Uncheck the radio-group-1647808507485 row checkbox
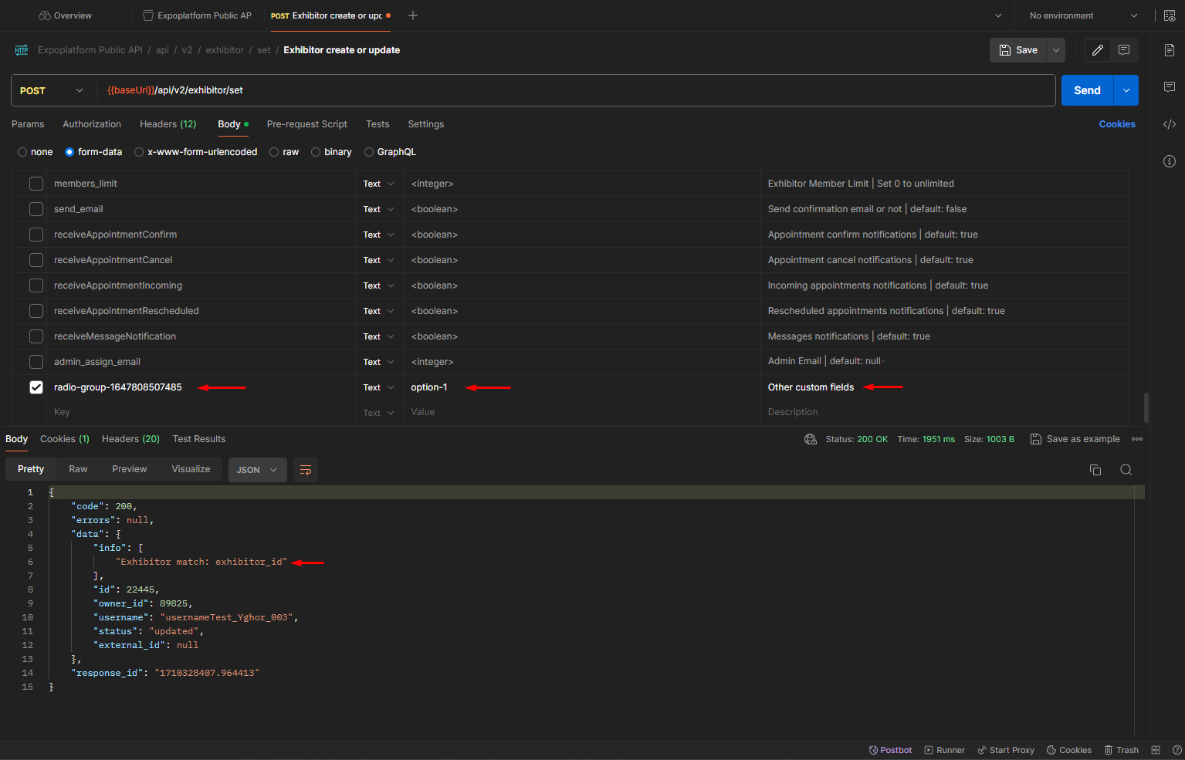 click(36, 387)
